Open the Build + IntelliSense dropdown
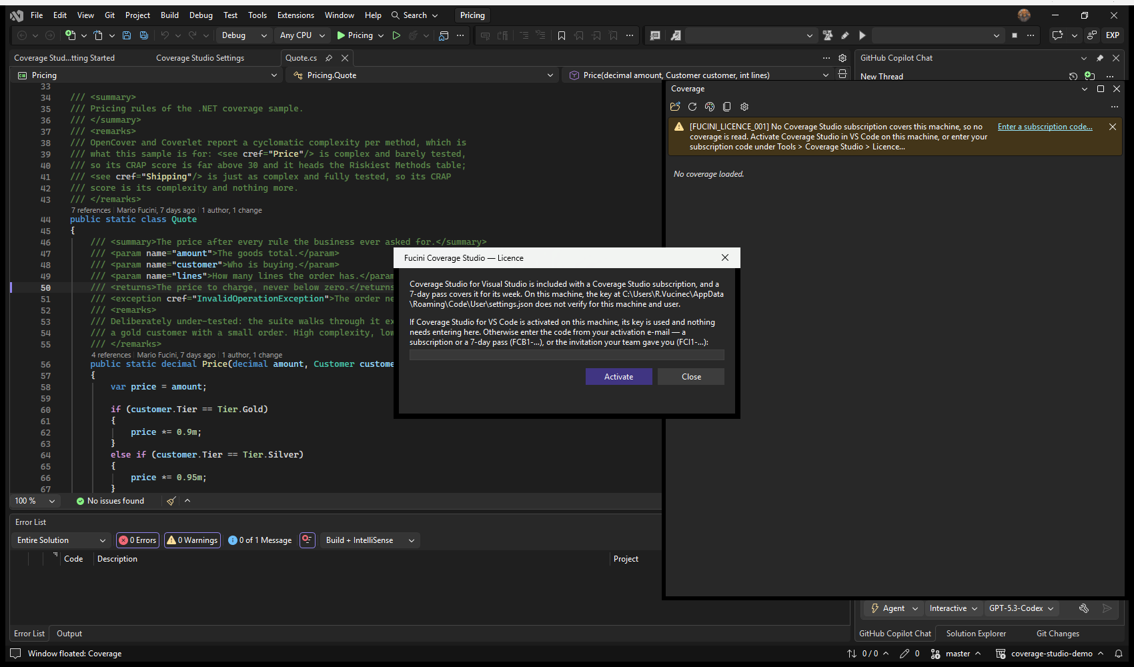Image resolution: width=1134 pixels, height=667 pixels. pos(370,540)
